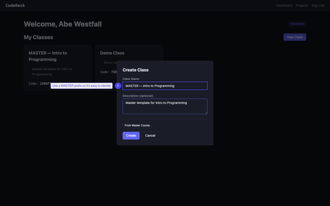
Task: Choose the From Master Course option
Action: tap(137, 126)
